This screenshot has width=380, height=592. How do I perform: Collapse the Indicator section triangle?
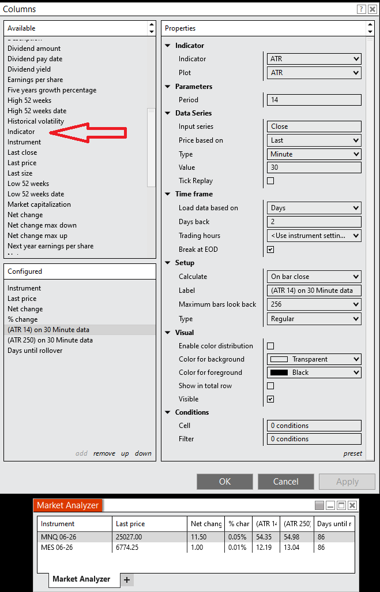click(168, 46)
